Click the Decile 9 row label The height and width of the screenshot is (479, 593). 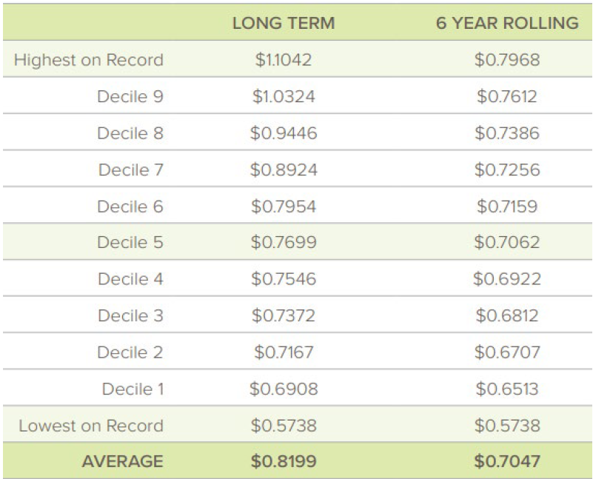130,96
